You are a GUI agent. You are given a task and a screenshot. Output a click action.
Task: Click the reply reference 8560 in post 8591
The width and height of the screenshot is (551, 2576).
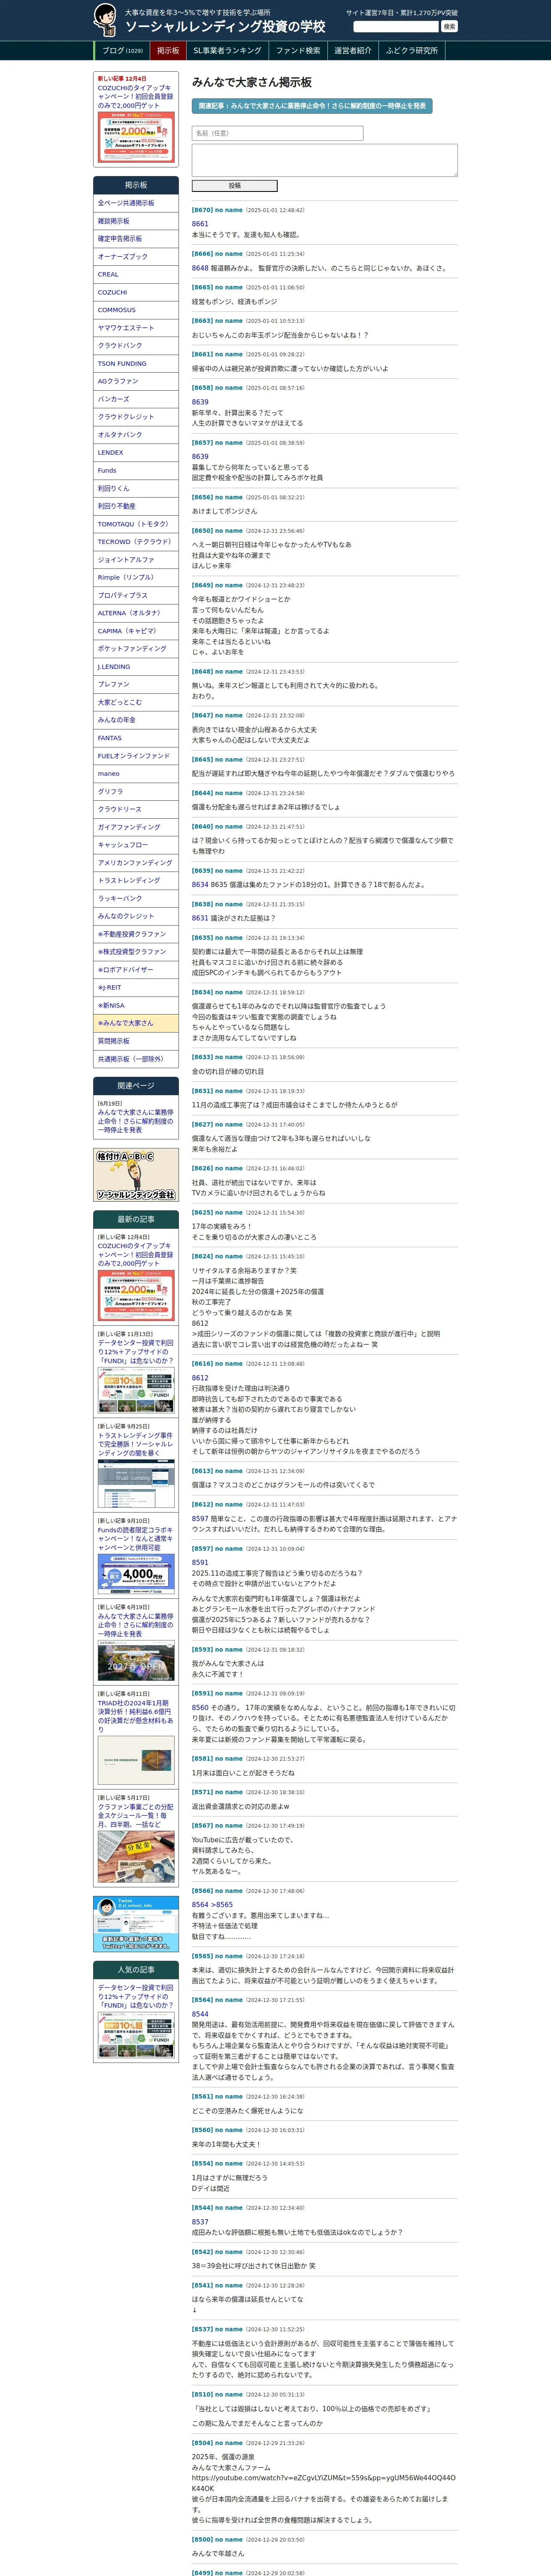(200, 1708)
